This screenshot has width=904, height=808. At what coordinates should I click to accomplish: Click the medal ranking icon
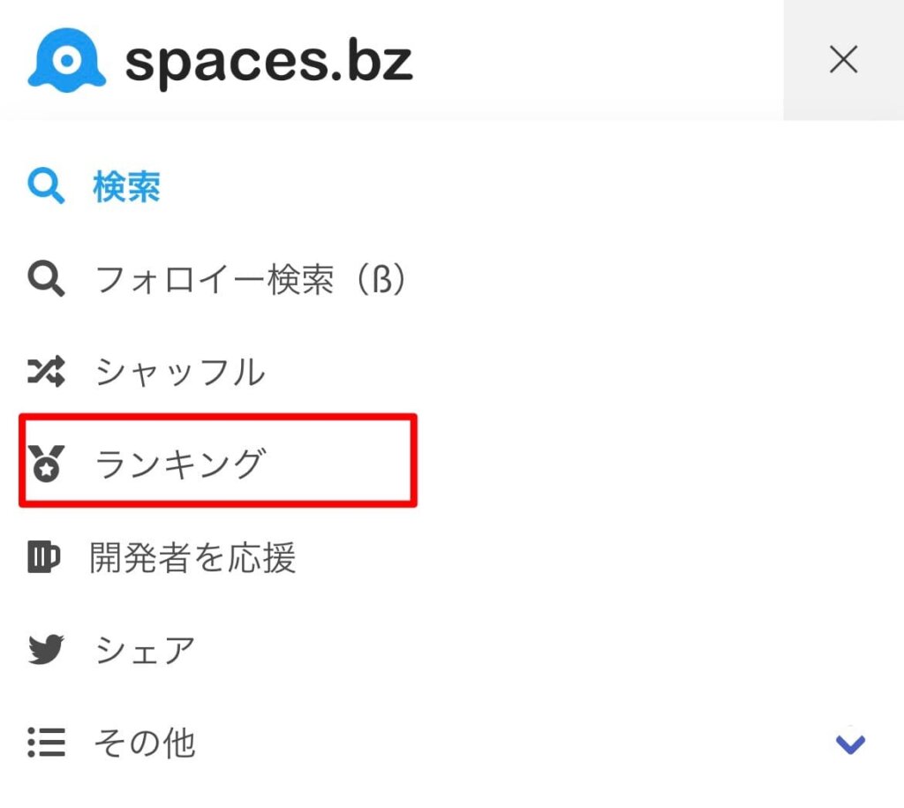coord(46,463)
